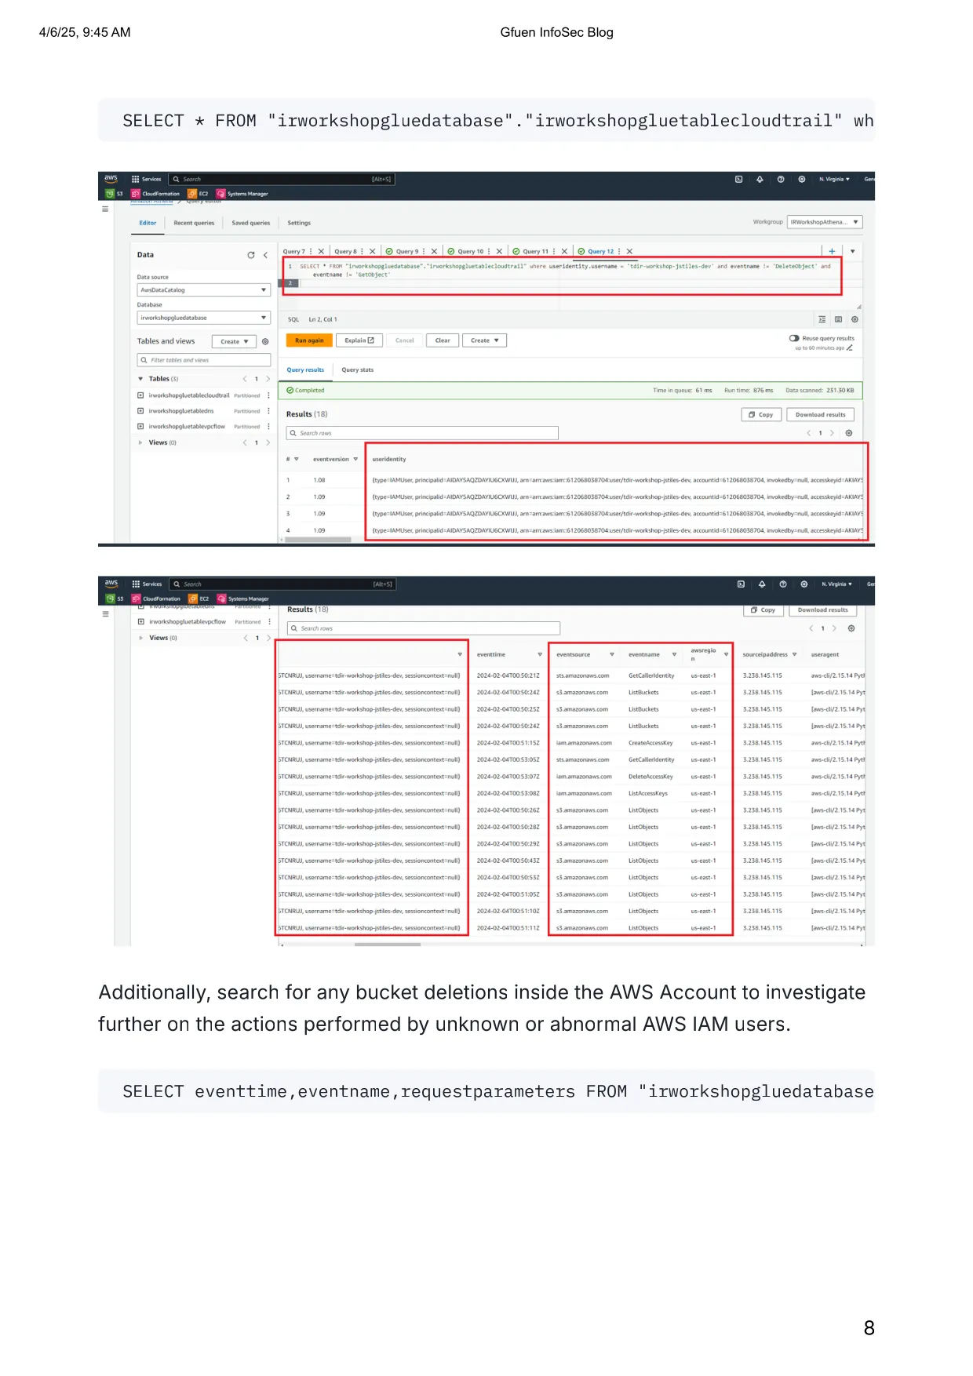Open the side navigation hamburger in Query 12 screenshot
Image resolution: width=973 pixels, height=1376 pixels.
click(x=105, y=209)
